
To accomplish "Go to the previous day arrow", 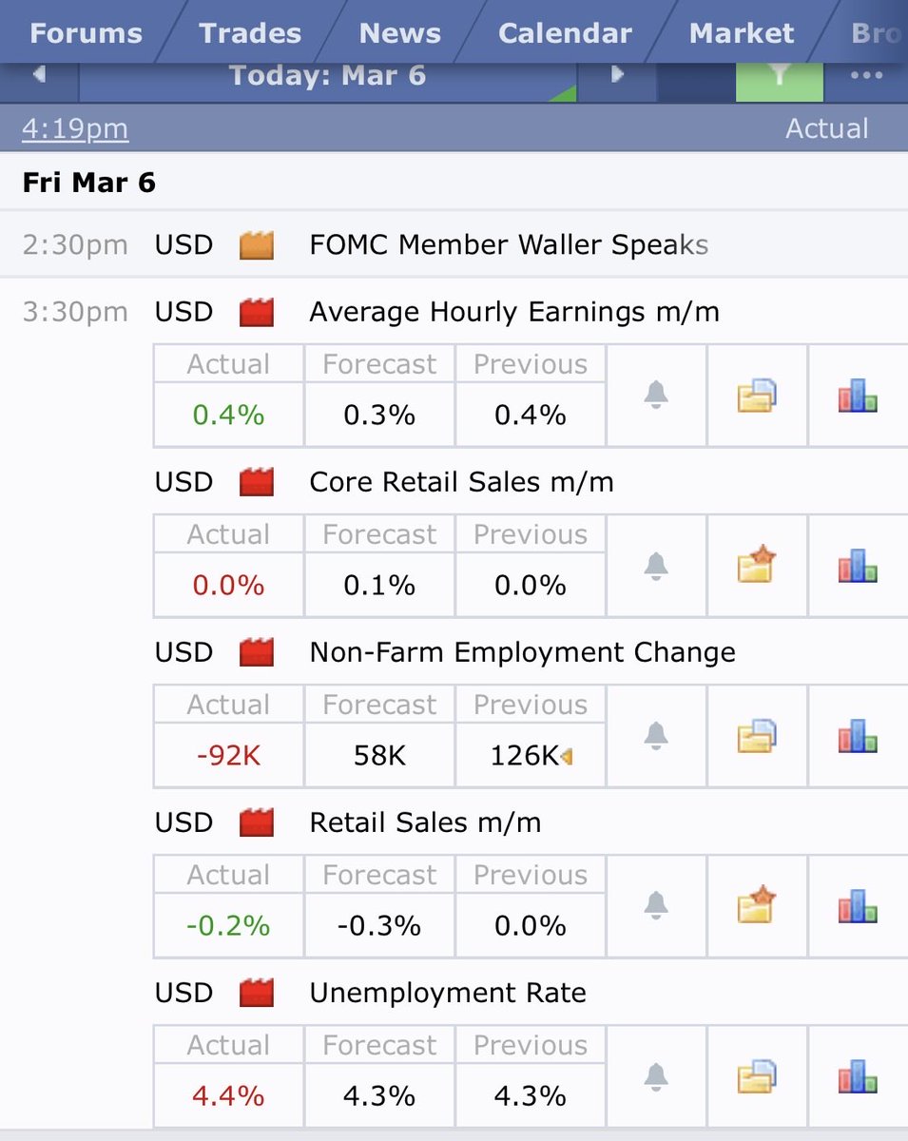I will click(39, 75).
